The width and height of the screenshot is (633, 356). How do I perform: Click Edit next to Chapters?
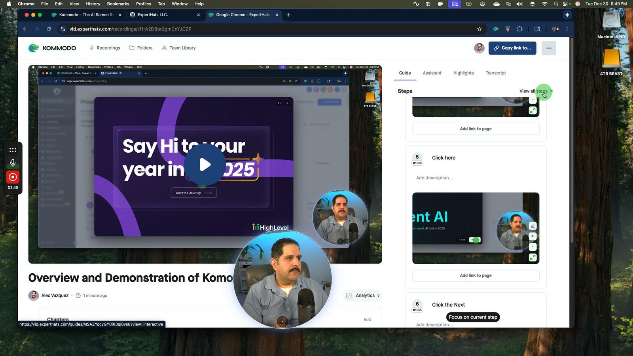[367, 320]
